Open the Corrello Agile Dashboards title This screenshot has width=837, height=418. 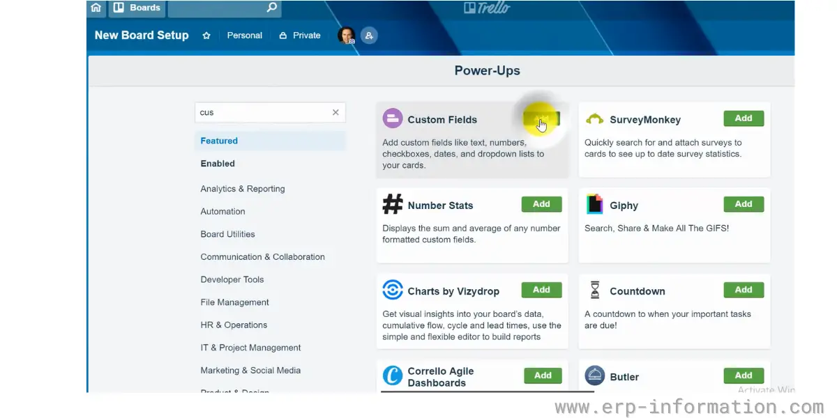coord(441,377)
